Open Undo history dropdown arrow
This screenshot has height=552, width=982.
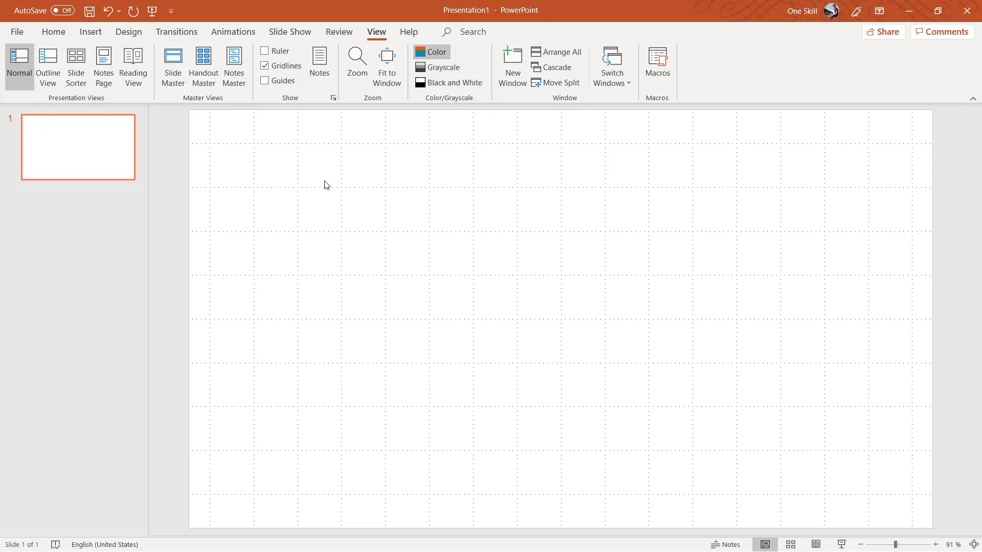(x=119, y=11)
